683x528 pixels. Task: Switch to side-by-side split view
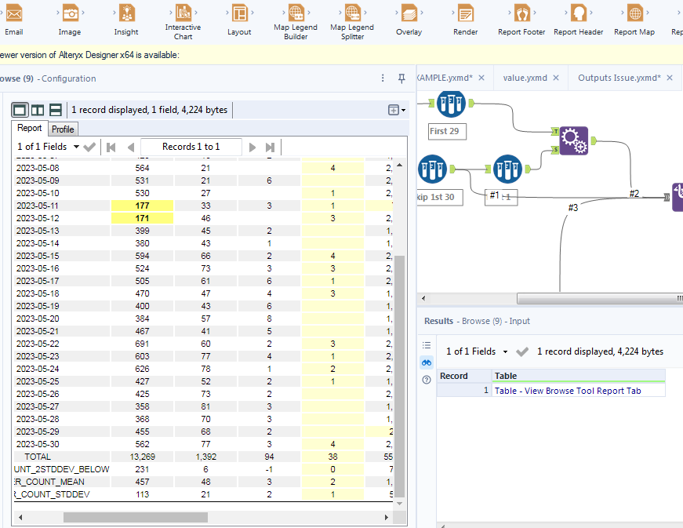click(x=38, y=111)
